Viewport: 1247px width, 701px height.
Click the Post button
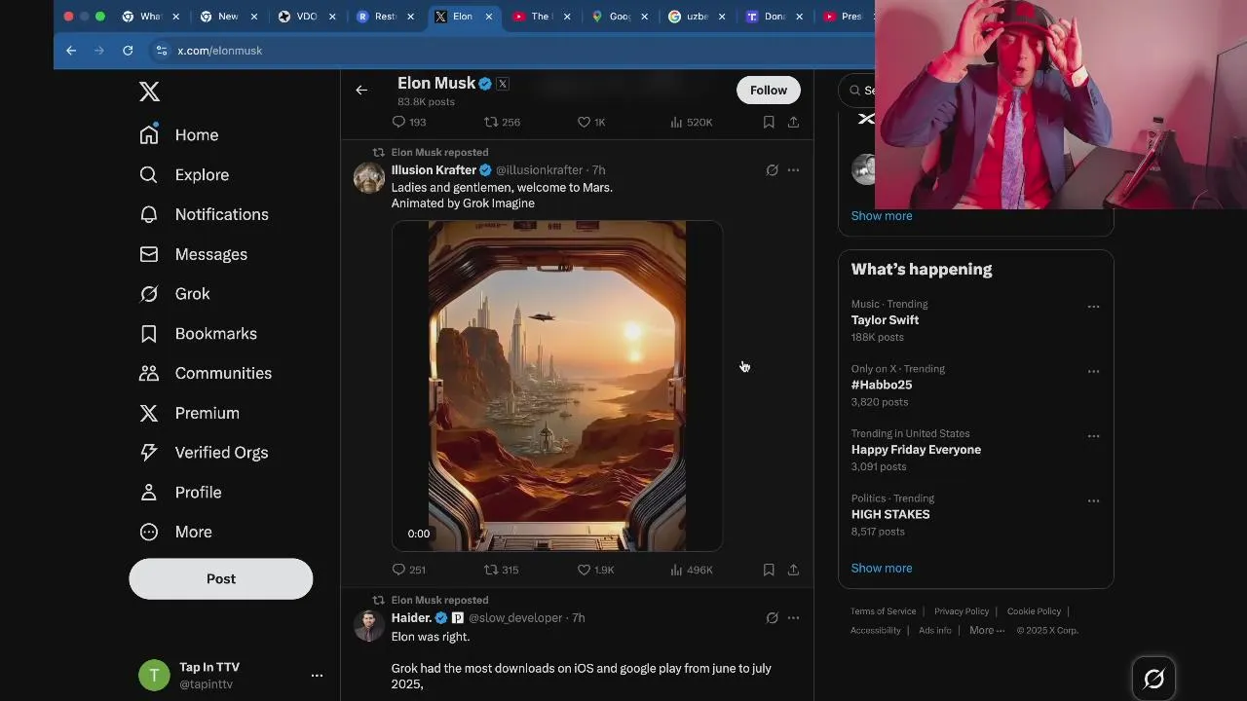click(221, 578)
